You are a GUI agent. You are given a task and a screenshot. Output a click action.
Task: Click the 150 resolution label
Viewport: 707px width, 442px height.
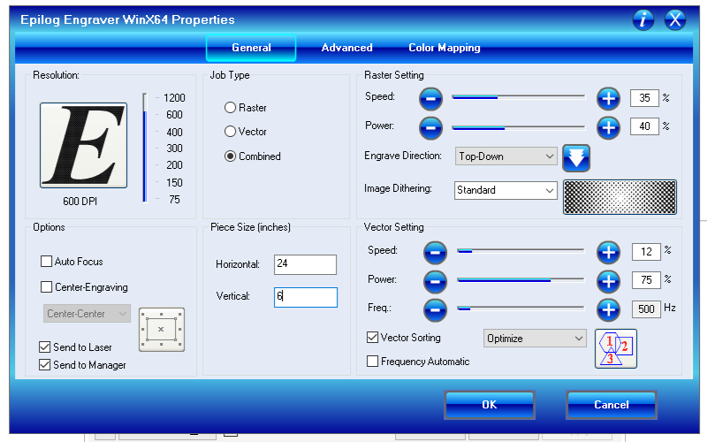pos(174,183)
